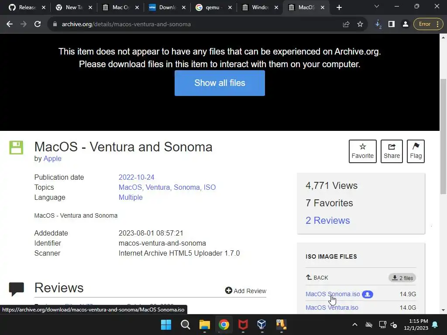Open the yellow app taskbar icon
The width and height of the screenshot is (447, 335).
tap(281, 325)
